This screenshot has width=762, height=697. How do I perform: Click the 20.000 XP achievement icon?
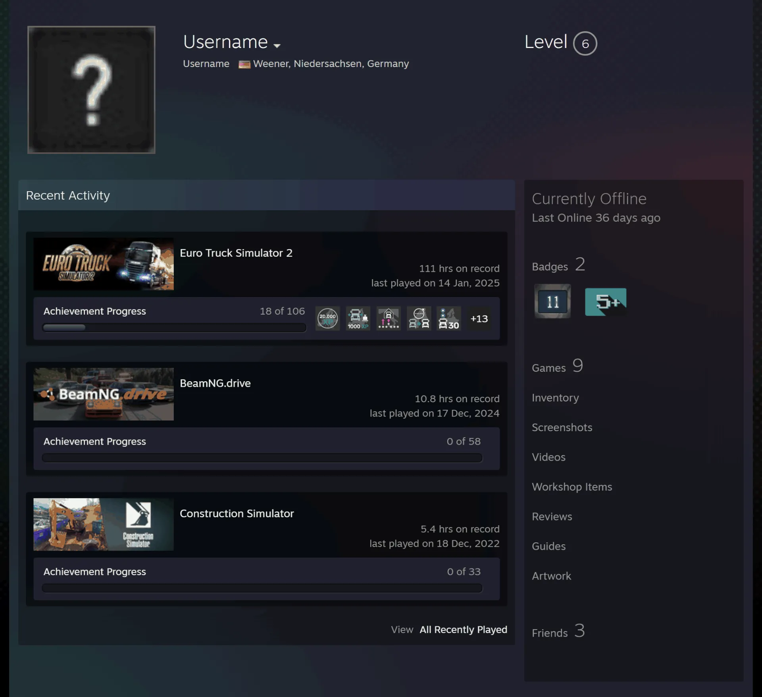(327, 319)
